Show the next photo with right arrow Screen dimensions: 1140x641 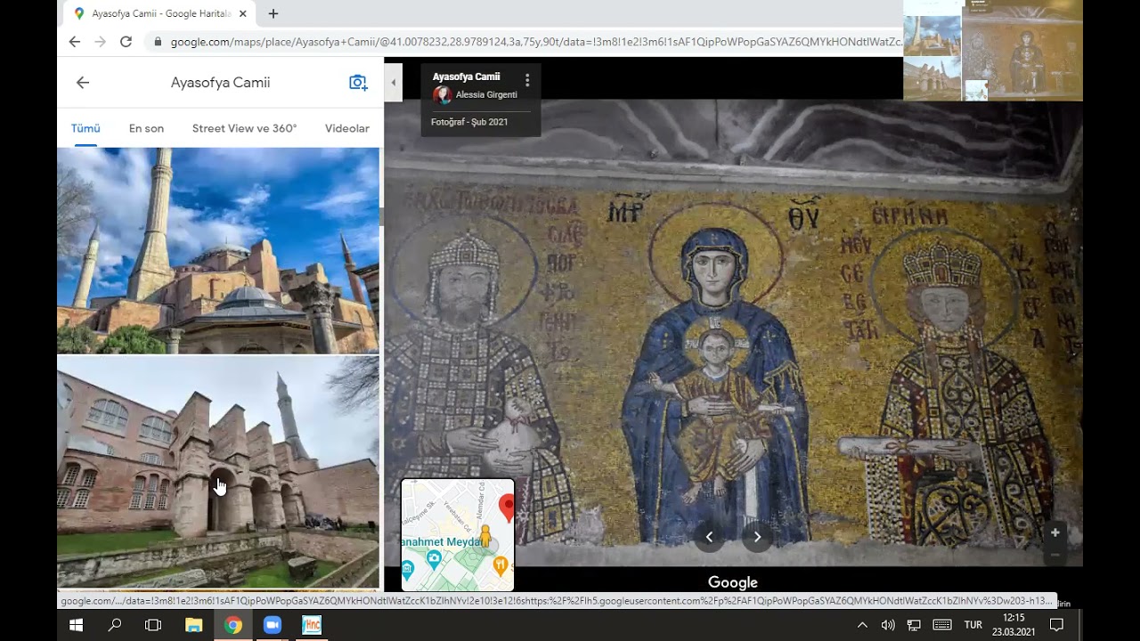point(757,537)
